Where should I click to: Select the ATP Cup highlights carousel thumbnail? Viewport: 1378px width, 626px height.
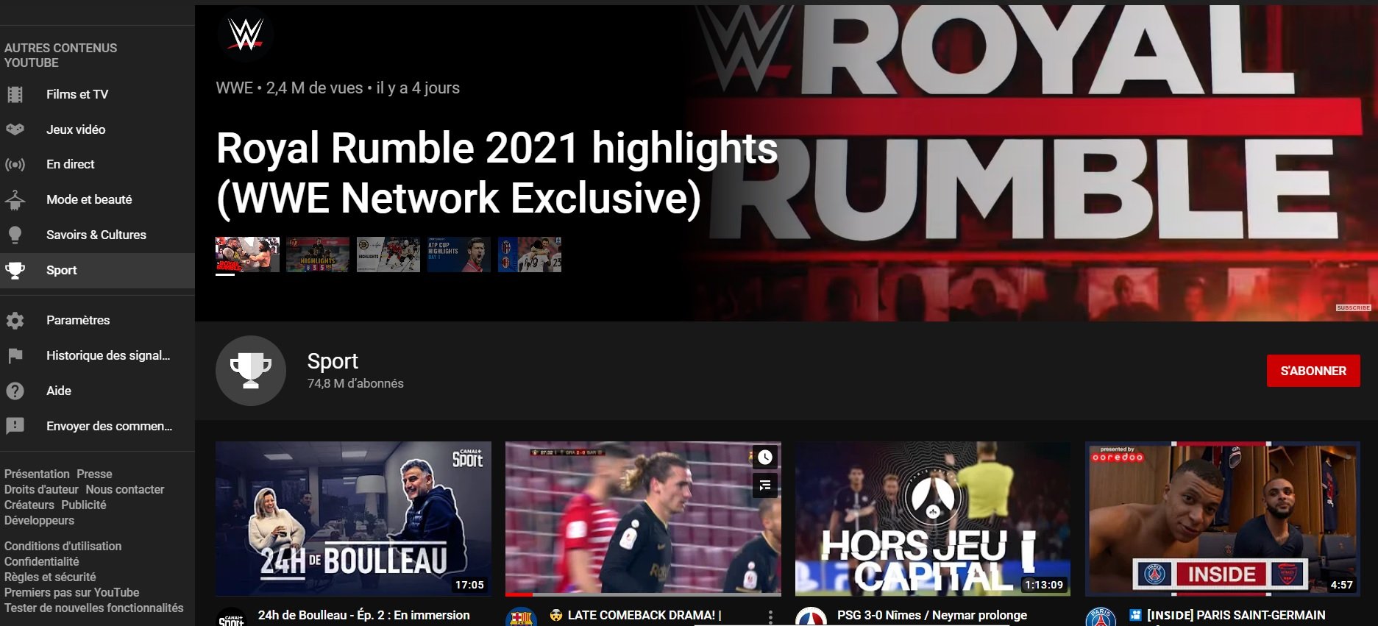(459, 255)
